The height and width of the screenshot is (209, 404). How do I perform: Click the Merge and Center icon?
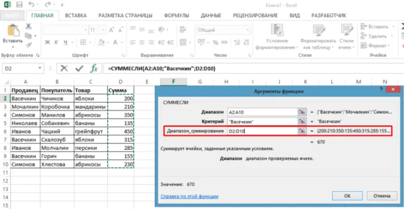point(183,42)
